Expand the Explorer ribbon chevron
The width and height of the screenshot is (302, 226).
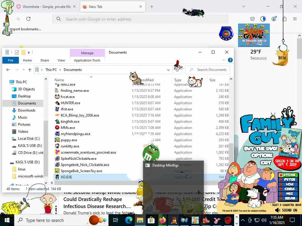224,60
